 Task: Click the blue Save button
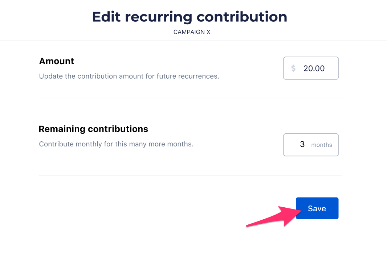(x=317, y=208)
